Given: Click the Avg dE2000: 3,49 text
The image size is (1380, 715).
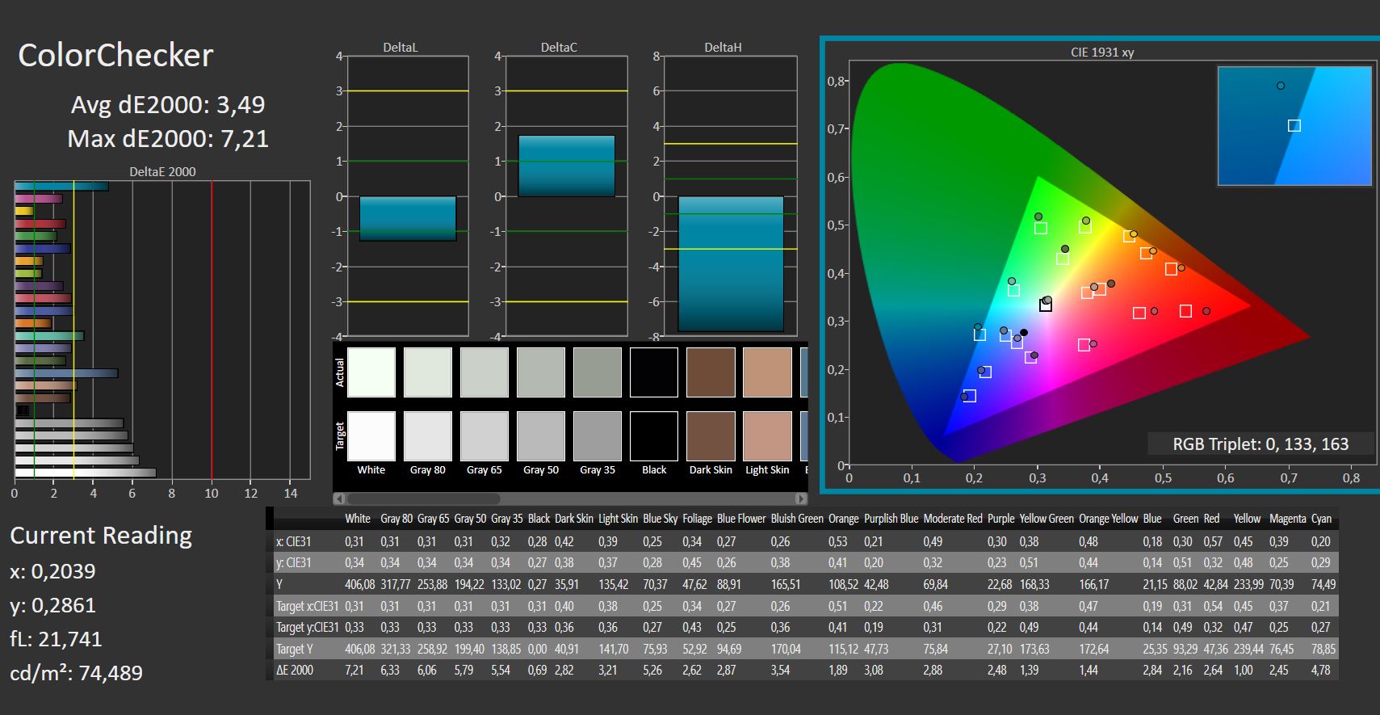Looking at the screenshot, I should click(168, 104).
